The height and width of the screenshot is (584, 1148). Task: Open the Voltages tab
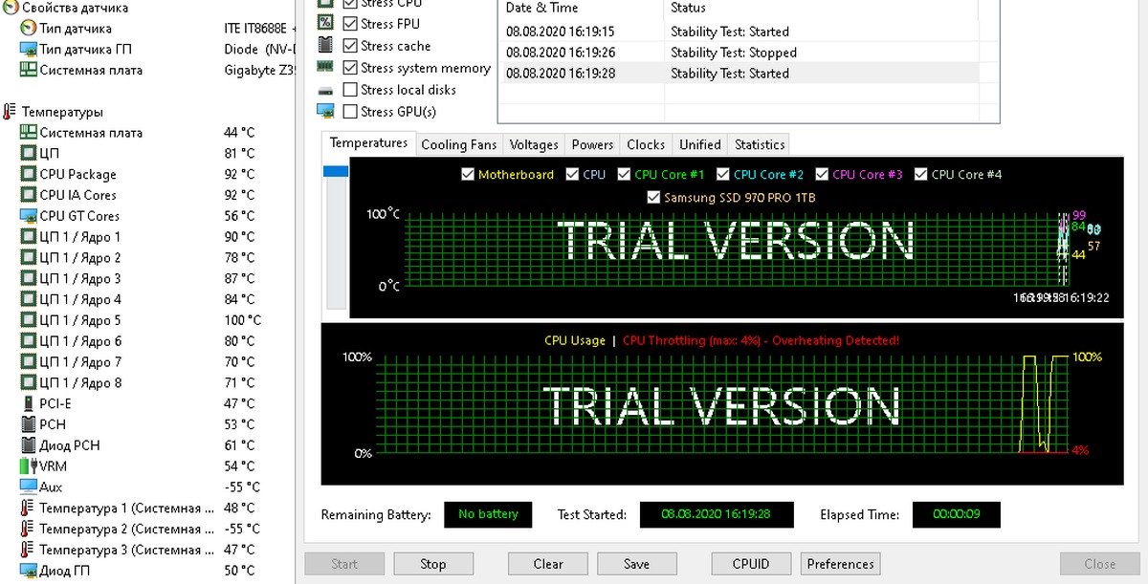tap(533, 144)
